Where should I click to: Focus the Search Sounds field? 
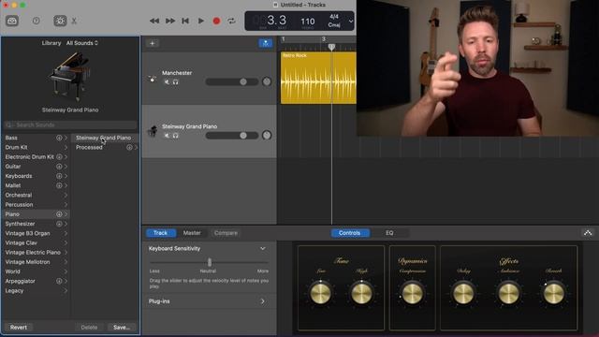point(70,125)
